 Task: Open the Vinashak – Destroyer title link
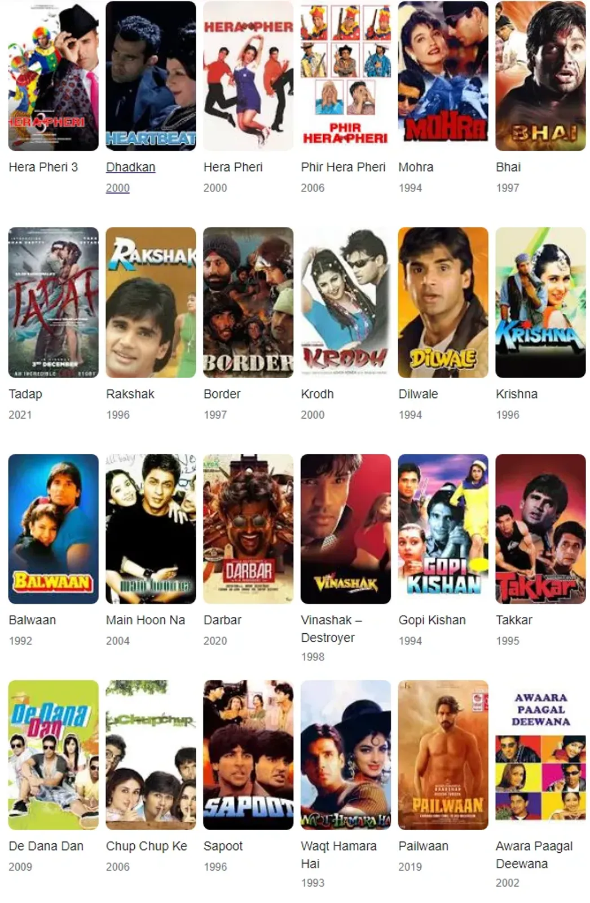pos(332,629)
